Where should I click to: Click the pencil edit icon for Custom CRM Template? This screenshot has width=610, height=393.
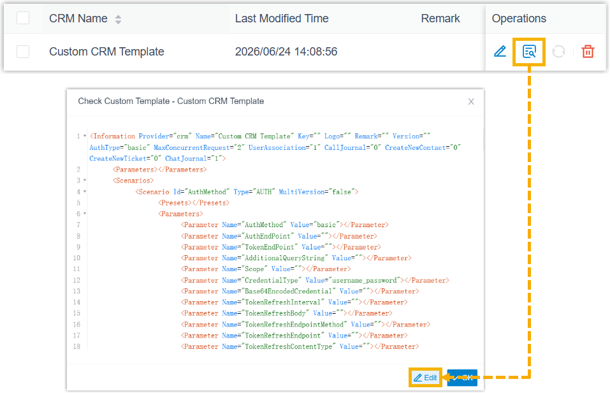pos(500,52)
